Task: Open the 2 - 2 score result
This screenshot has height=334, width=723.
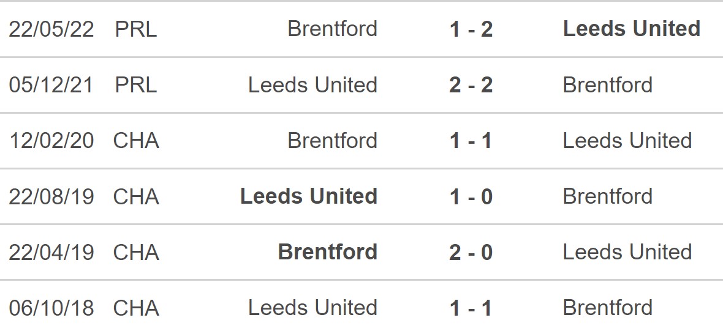Action: [x=471, y=85]
